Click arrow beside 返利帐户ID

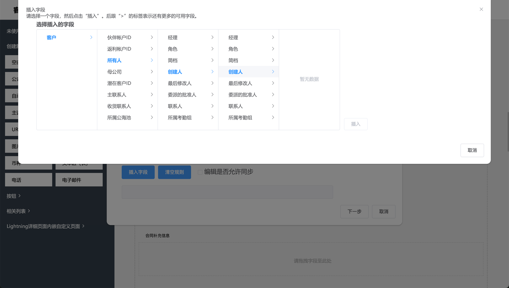point(152,49)
